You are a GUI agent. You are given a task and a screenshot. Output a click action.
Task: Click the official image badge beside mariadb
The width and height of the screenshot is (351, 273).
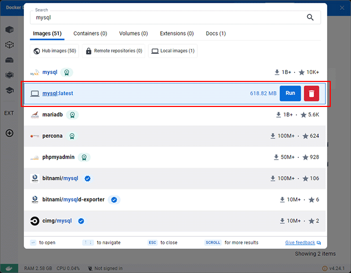coord(72,115)
